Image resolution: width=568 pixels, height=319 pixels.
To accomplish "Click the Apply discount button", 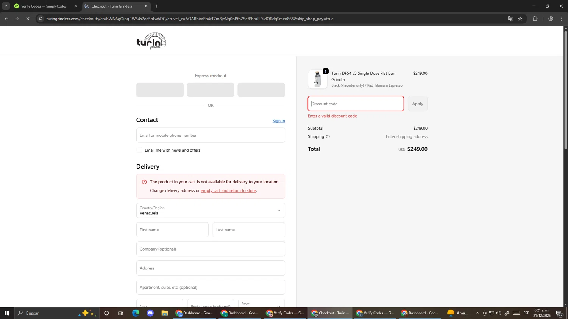I will tap(418, 104).
